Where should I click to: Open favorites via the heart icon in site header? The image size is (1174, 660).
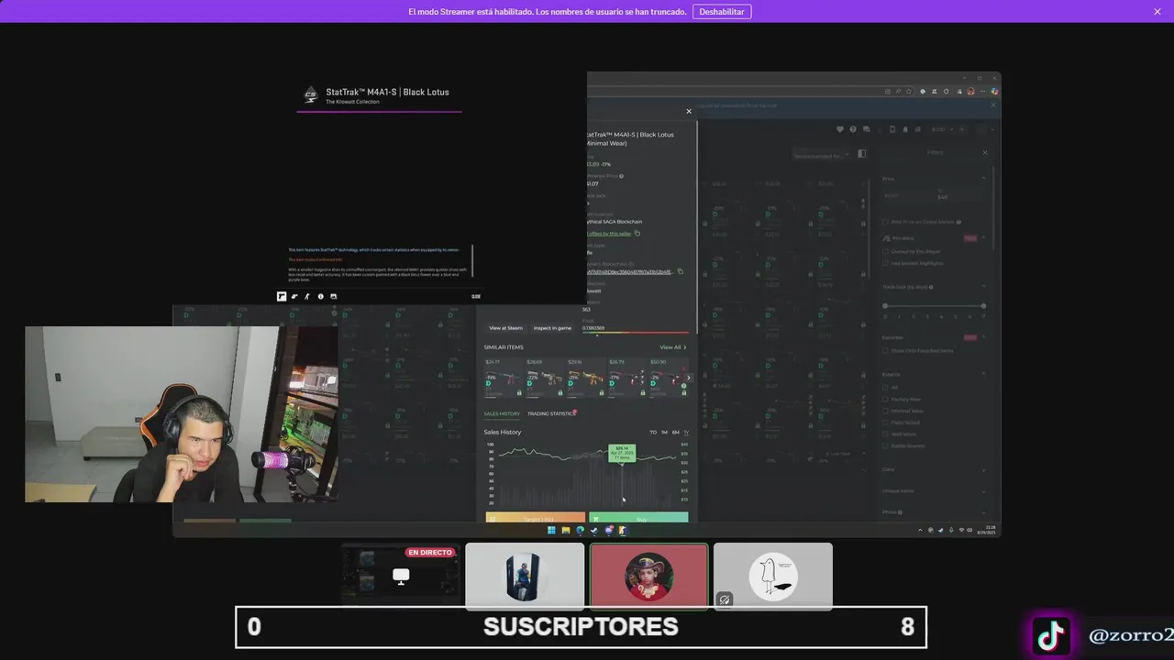click(x=839, y=129)
